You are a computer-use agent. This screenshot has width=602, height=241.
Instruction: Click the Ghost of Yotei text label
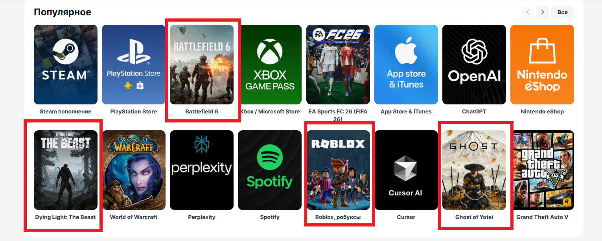(474, 217)
